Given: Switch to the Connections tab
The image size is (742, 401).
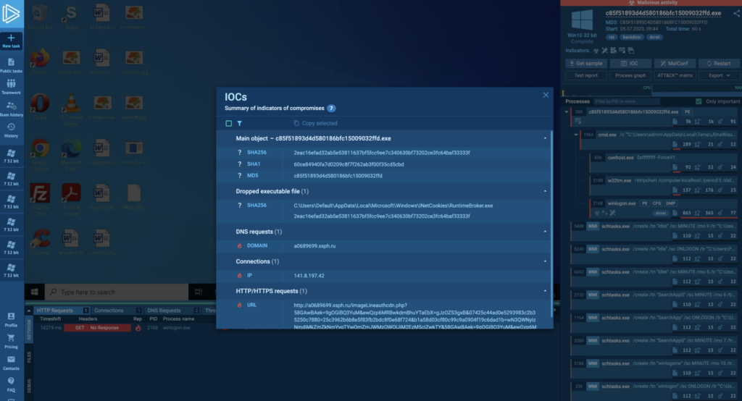Looking at the screenshot, I should click(109, 311).
